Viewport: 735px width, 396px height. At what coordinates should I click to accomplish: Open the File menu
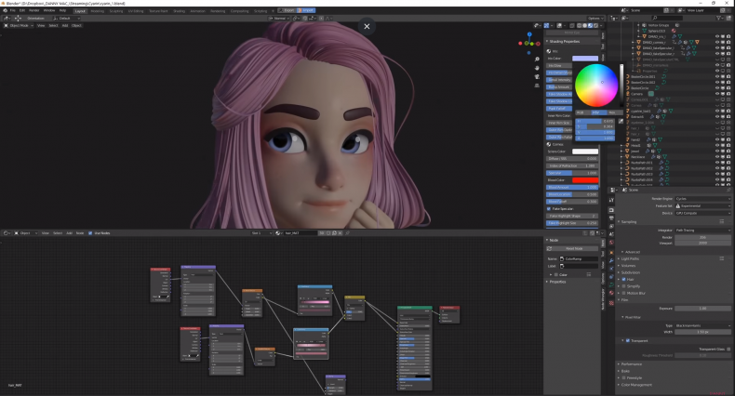(13, 10)
